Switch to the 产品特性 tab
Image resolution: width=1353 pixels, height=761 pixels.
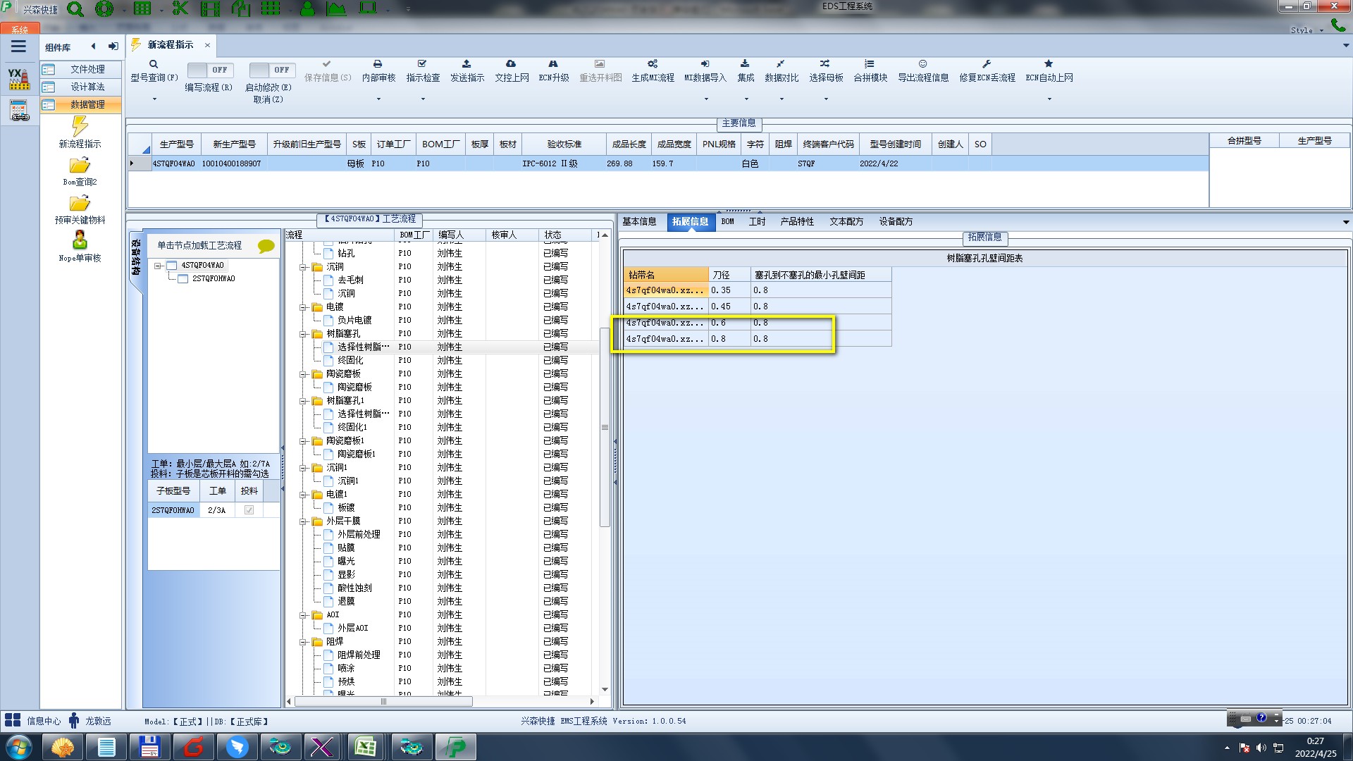click(x=796, y=221)
